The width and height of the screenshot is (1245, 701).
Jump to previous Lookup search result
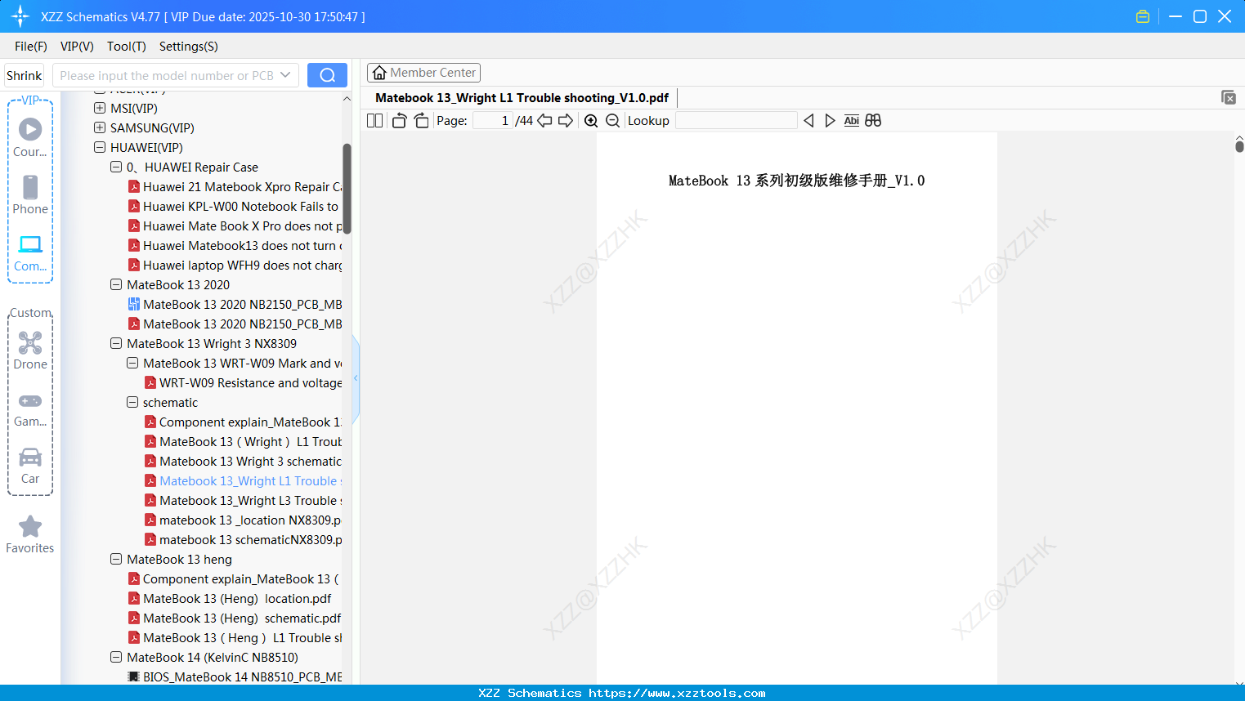pyautogui.click(x=808, y=121)
